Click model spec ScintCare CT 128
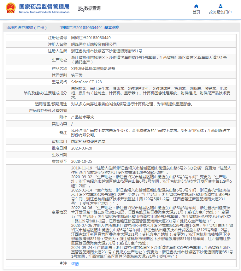This screenshot has width=241, height=271. 86,82
